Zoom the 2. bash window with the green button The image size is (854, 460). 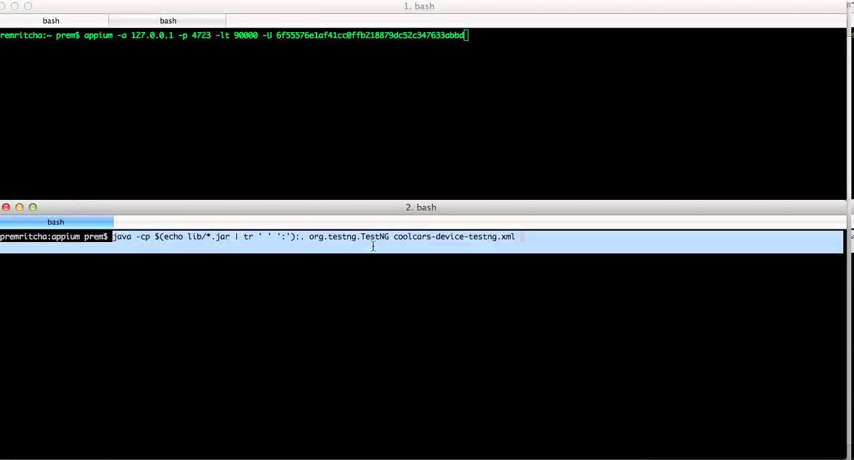pos(33,207)
